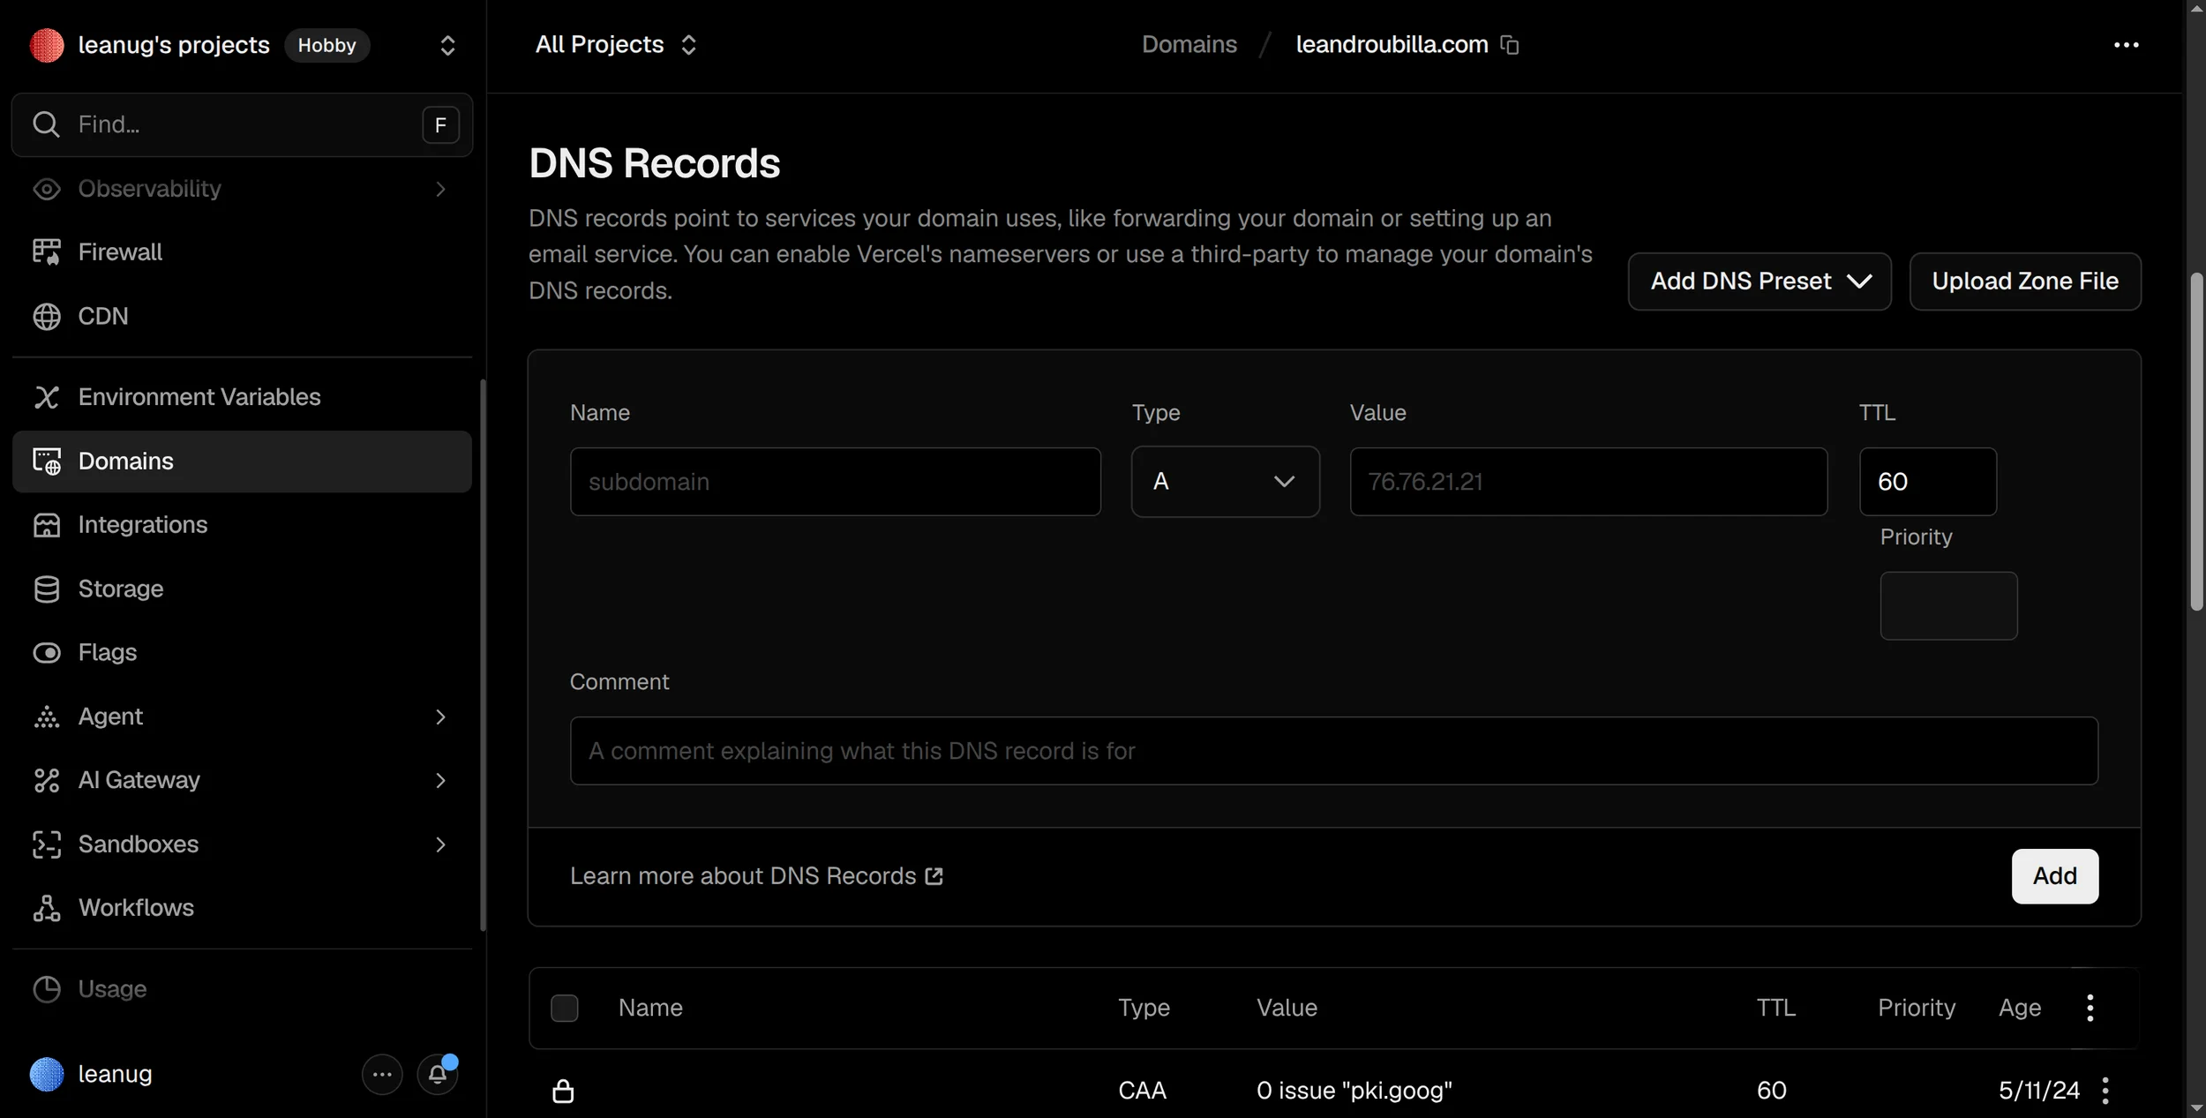Click the AI Gateway icon
Image resolution: width=2206 pixels, height=1118 pixels.
point(47,780)
